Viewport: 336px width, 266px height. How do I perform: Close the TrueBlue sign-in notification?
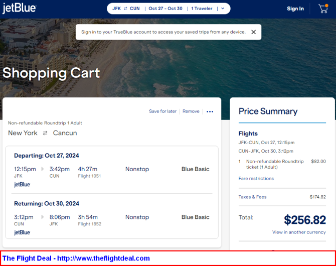pyautogui.click(x=253, y=32)
